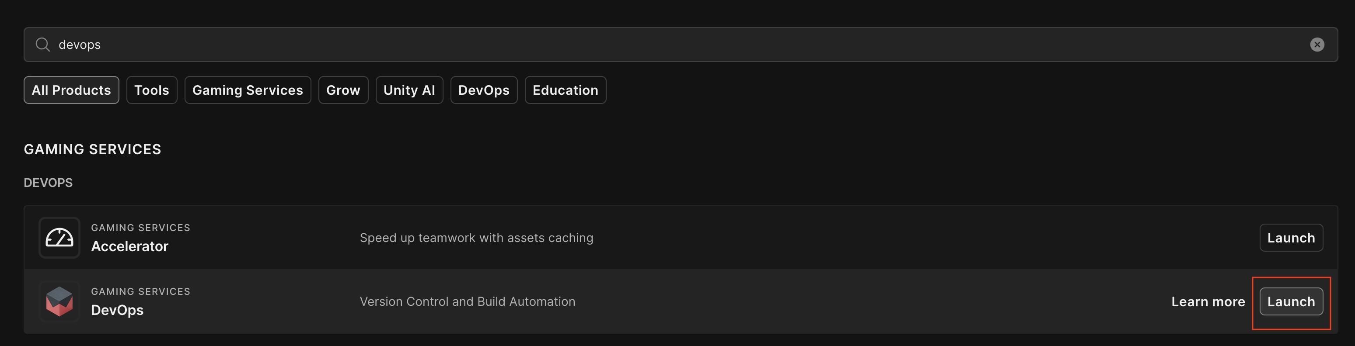Screen dimensions: 1355x346
Task: Open Learn more for DevOps
Action: [x=1208, y=301]
